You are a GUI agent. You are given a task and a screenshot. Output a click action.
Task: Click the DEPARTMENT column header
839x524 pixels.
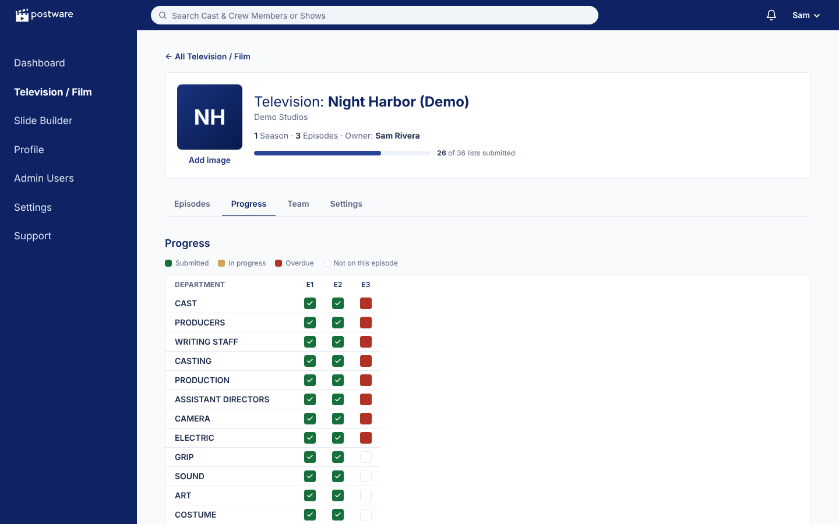[x=200, y=285]
